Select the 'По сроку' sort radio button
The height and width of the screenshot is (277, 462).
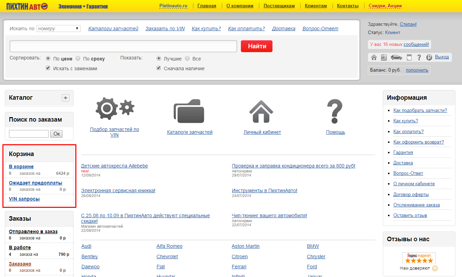[78, 59]
